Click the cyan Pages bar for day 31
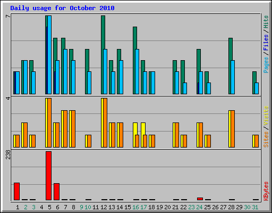The image size is (272, 213). click(257, 88)
